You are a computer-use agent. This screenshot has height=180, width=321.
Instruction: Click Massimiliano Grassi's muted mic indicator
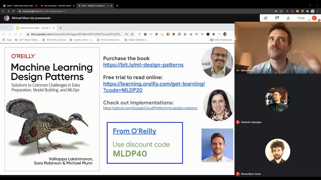pos(238,174)
